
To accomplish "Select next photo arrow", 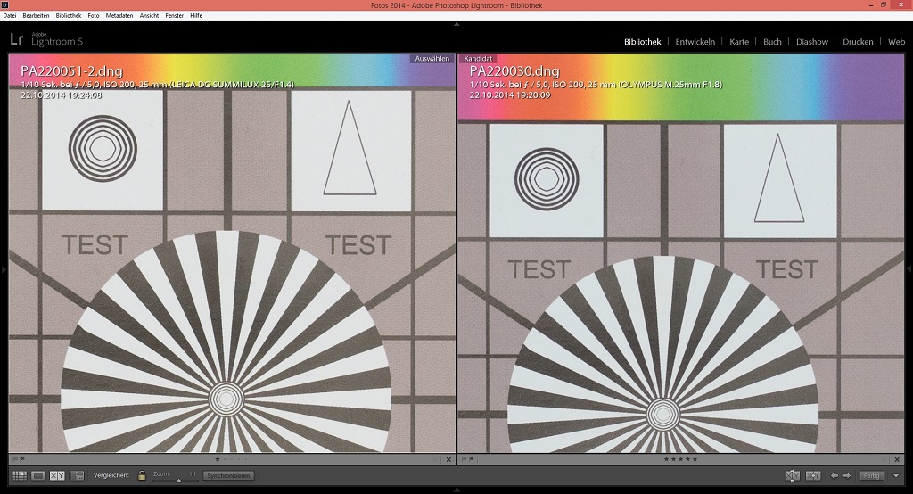I will pyautogui.click(x=847, y=476).
